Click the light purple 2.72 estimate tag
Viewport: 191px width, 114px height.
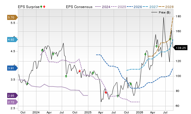coord(13,102)
